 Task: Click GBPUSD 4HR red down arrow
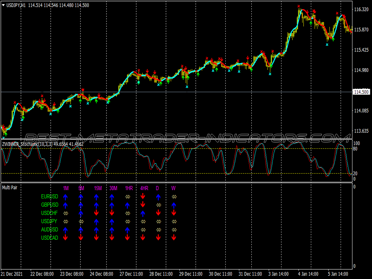143,205
